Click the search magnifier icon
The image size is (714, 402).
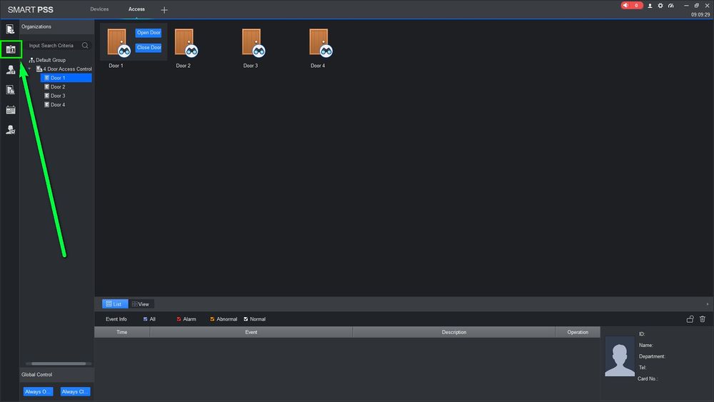click(x=85, y=46)
